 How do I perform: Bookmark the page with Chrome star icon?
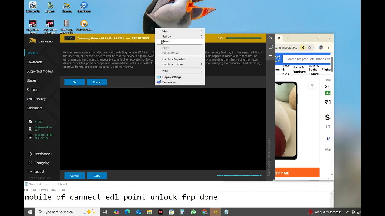coord(310,47)
